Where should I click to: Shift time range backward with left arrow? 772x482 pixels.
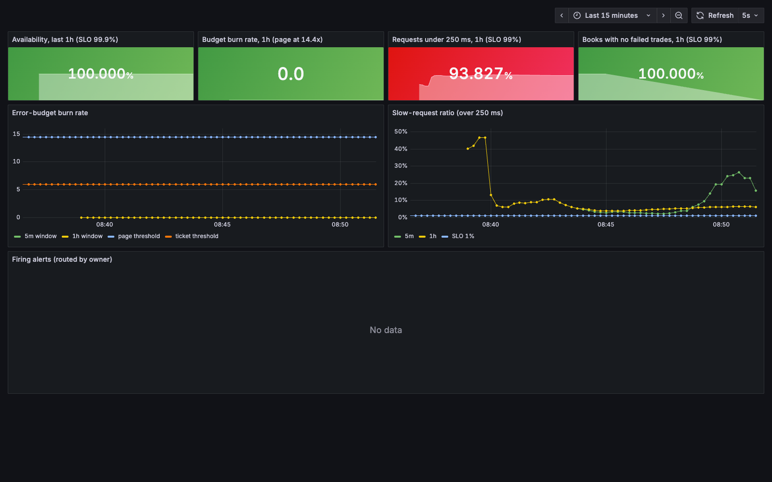[x=562, y=15]
